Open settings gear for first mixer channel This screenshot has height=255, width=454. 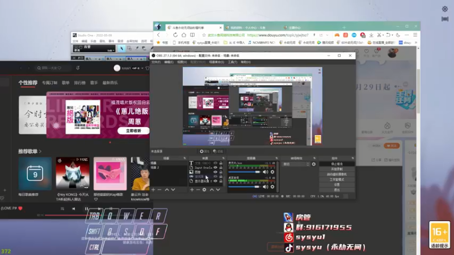click(272, 172)
